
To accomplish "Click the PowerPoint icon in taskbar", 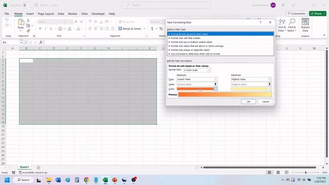I will click(115, 180).
